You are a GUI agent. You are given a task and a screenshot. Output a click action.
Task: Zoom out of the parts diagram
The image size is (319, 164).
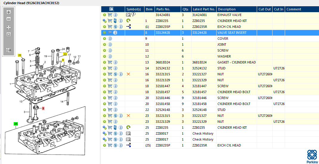pos(9,19)
